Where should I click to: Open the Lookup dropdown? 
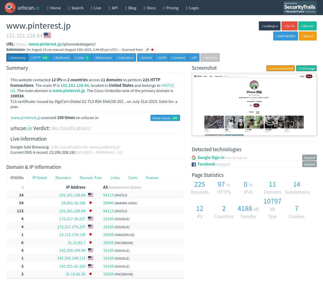(270, 26)
